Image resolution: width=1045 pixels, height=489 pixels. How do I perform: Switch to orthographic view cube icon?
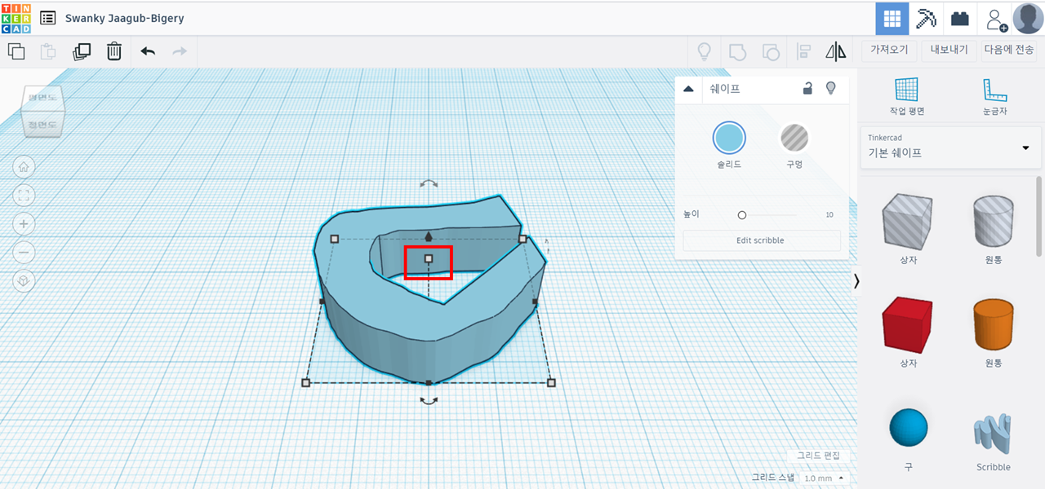tap(24, 280)
